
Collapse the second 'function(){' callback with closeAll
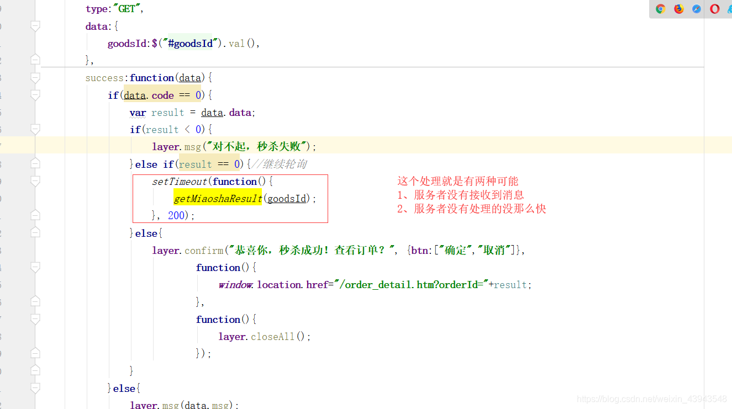pos(35,319)
